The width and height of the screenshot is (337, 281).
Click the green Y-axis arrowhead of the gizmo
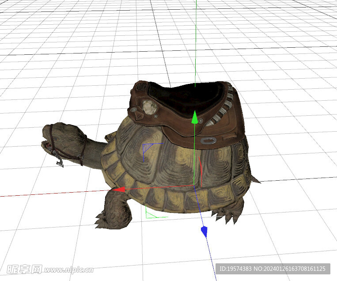[194, 117]
